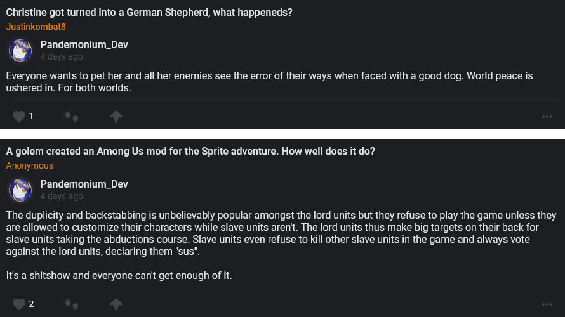Share the Among Us mod answer

[x=116, y=304]
